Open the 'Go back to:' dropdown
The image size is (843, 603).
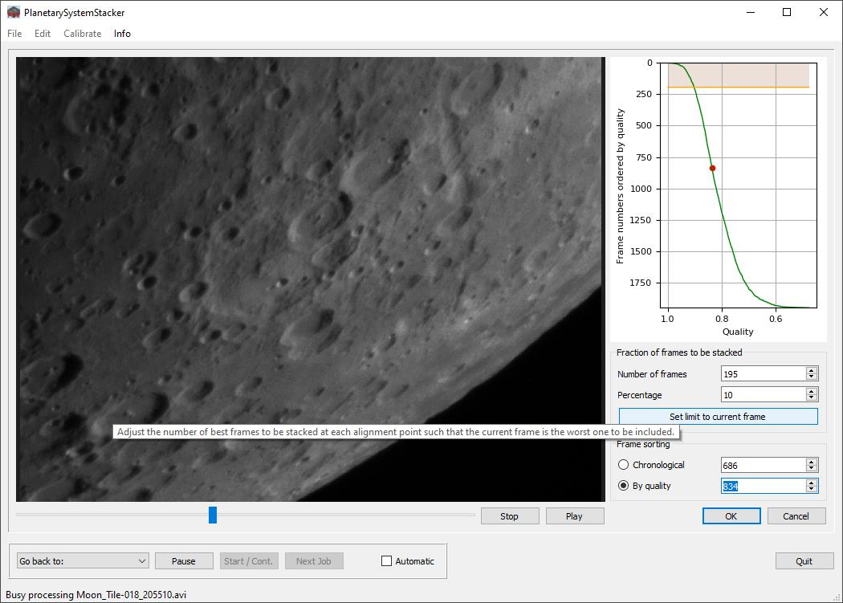[x=83, y=561]
